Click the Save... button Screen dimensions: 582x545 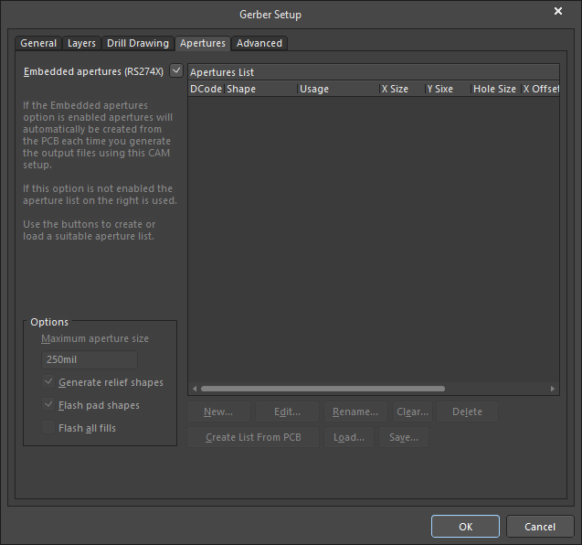404,437
